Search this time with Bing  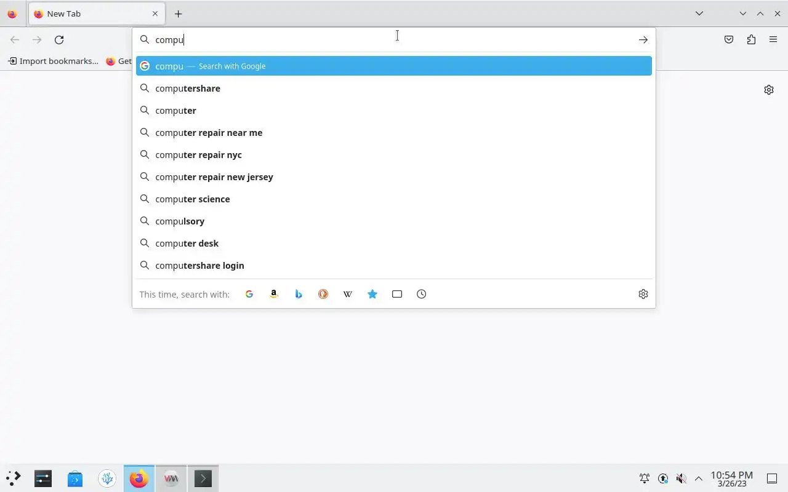point(299,294)
